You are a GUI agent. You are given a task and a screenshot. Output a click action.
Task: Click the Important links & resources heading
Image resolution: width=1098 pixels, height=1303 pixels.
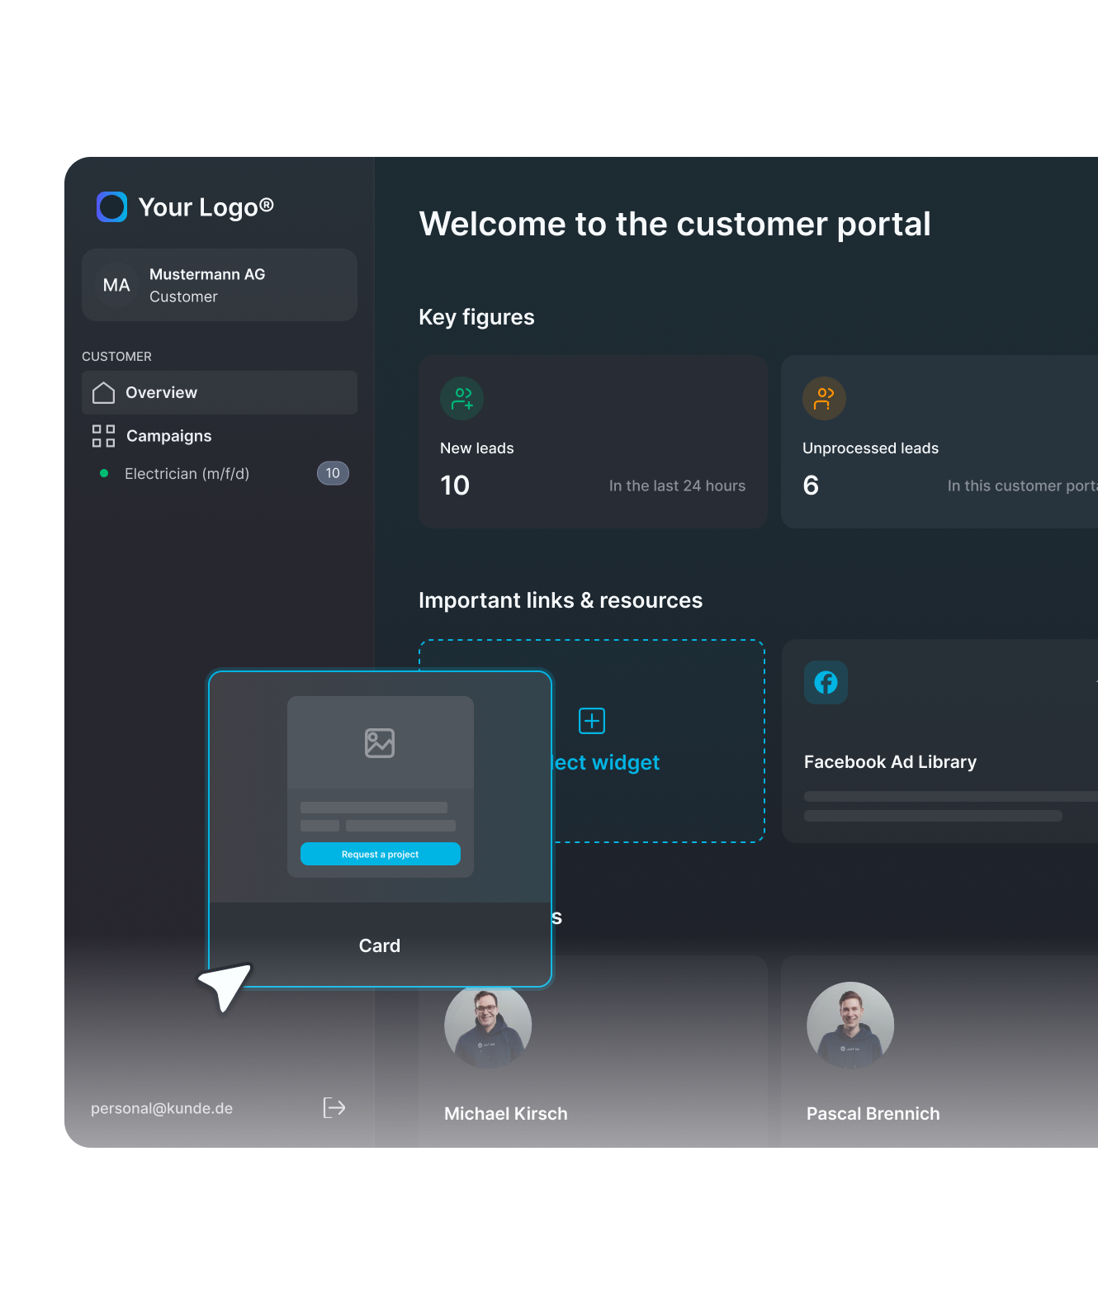[x=561, y=600]
